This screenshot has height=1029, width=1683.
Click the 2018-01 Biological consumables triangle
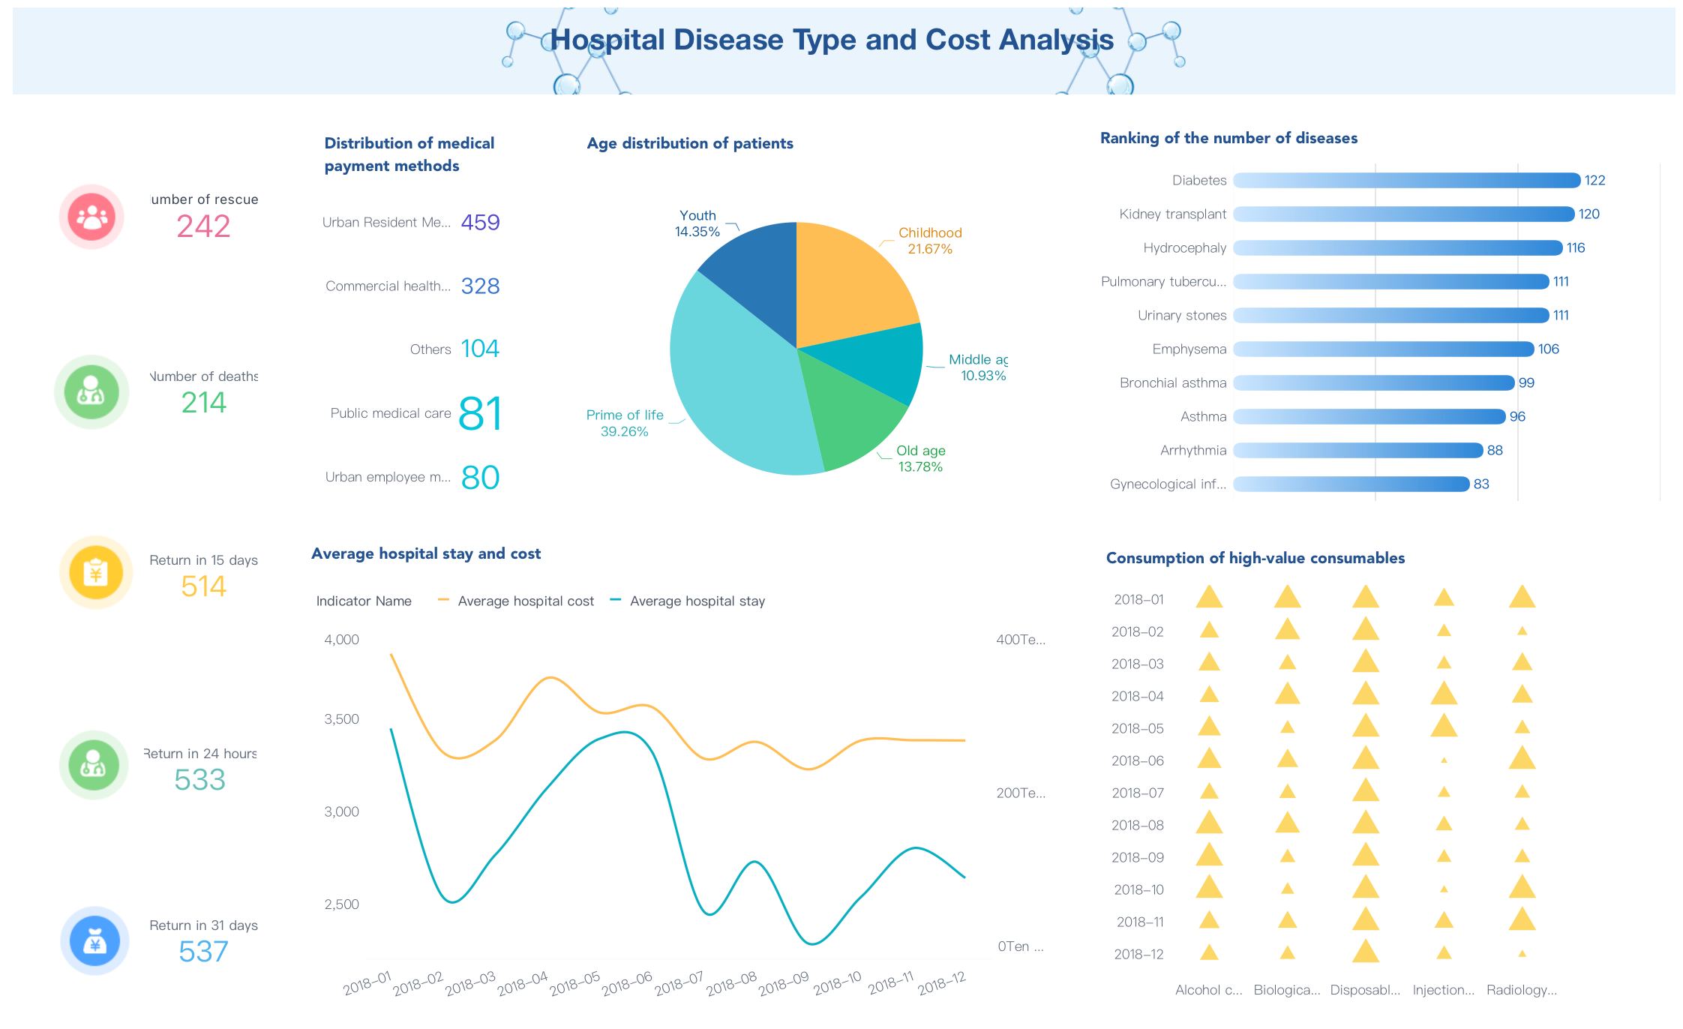point(1287,596)
